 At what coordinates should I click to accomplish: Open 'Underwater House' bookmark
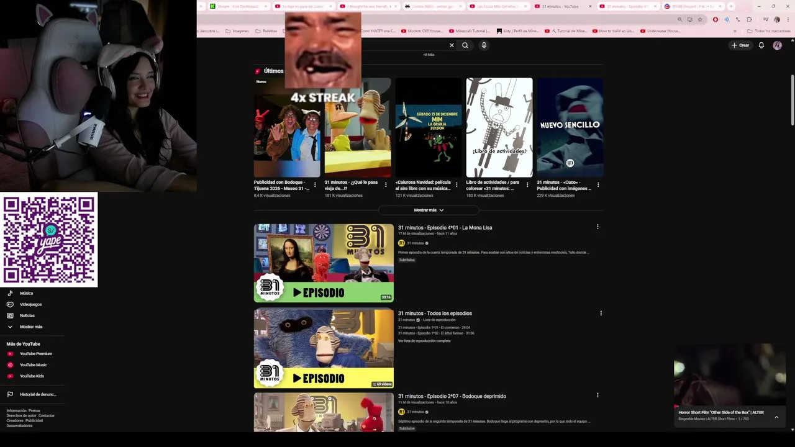[661, 31]
